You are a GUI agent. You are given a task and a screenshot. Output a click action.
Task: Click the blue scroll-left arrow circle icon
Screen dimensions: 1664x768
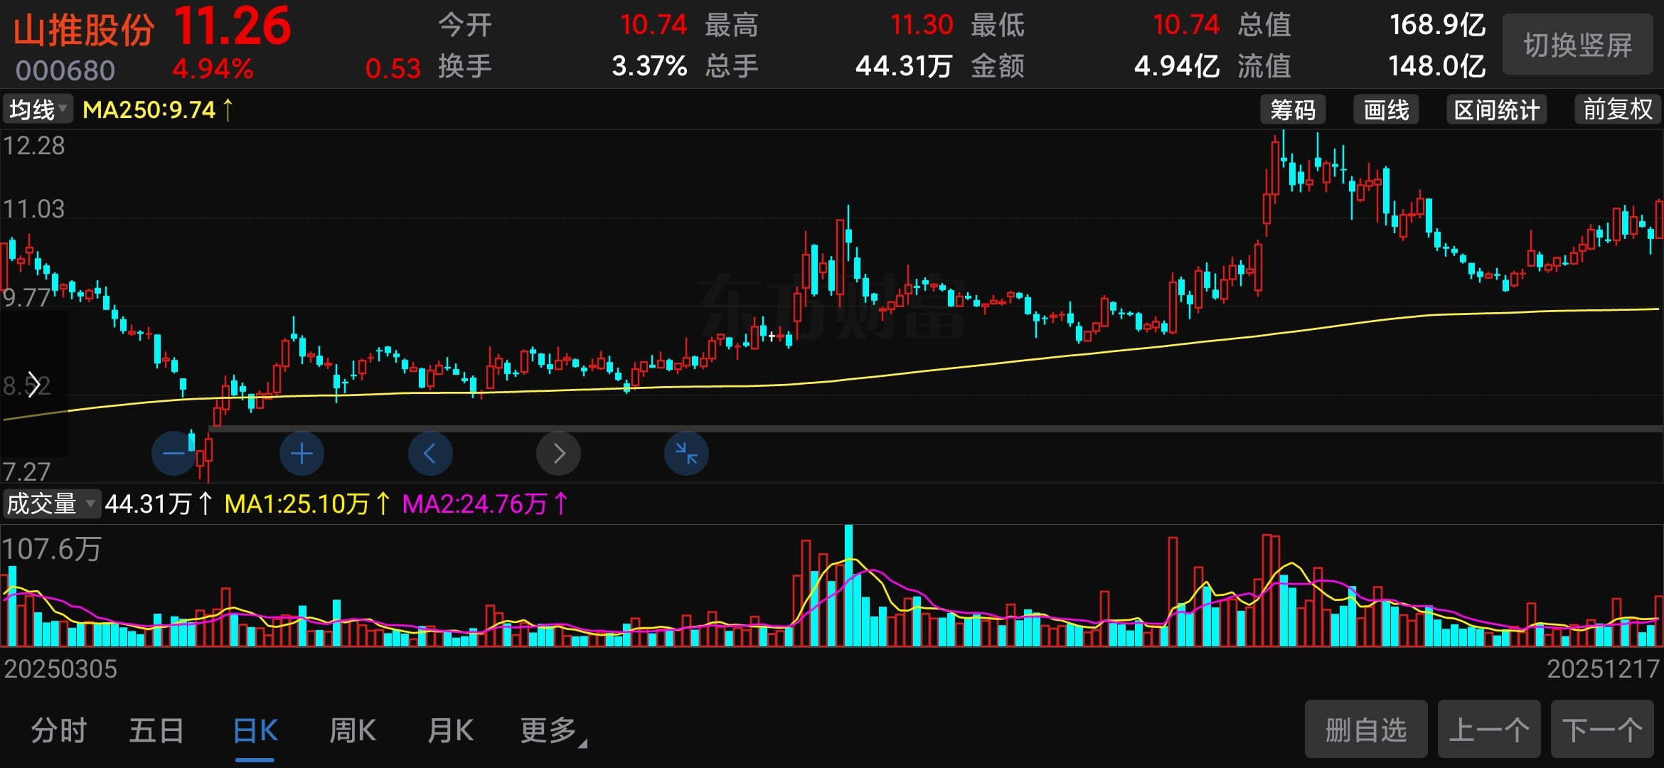[430, 454]
